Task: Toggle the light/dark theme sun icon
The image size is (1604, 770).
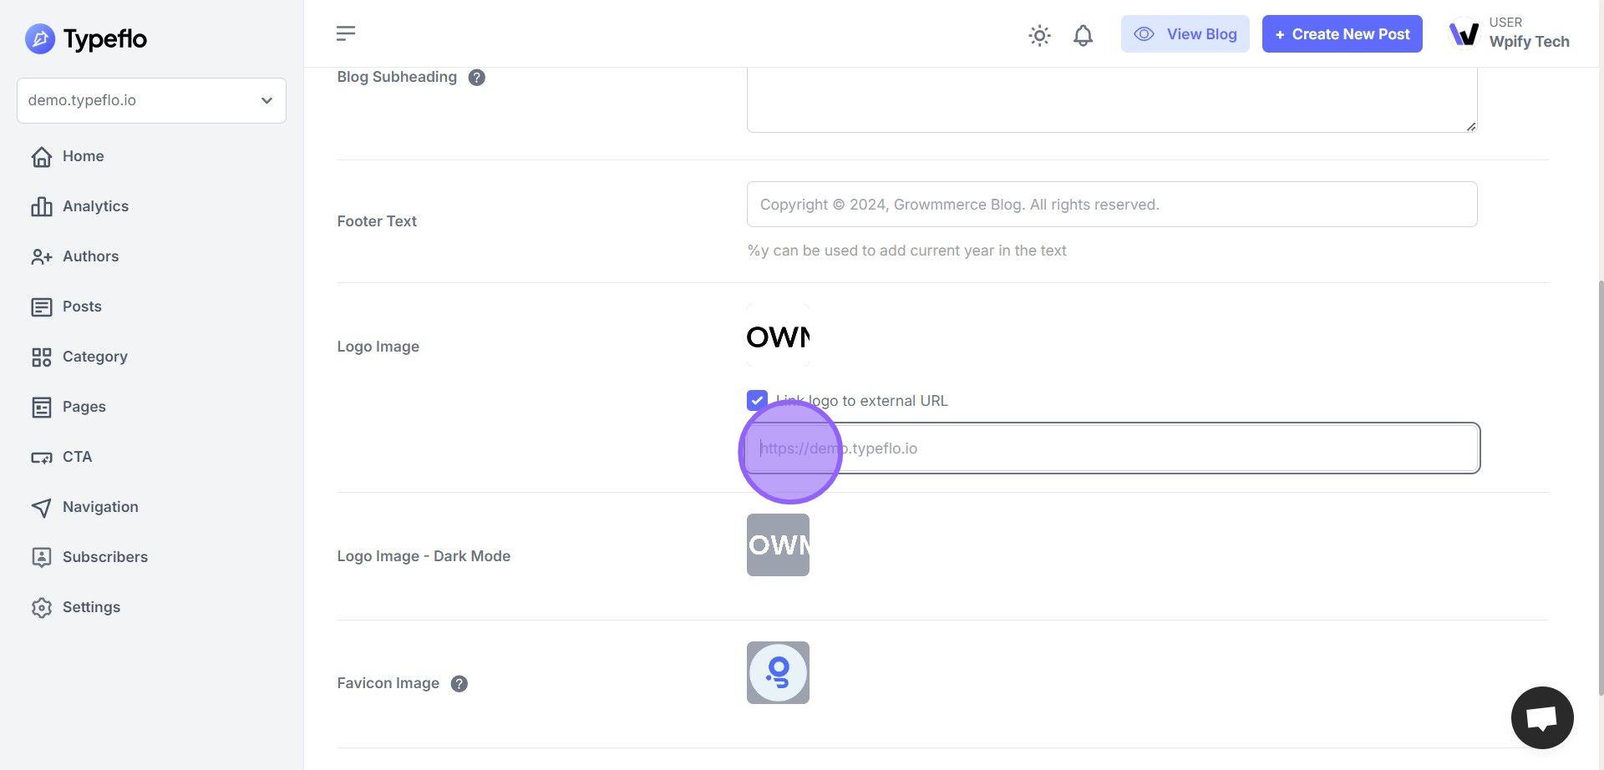Action: point(1039,35)
